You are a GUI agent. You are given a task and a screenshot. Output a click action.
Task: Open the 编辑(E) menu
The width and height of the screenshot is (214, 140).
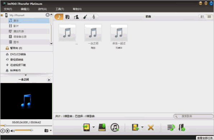pyautogui.click(x=25, y=9)
